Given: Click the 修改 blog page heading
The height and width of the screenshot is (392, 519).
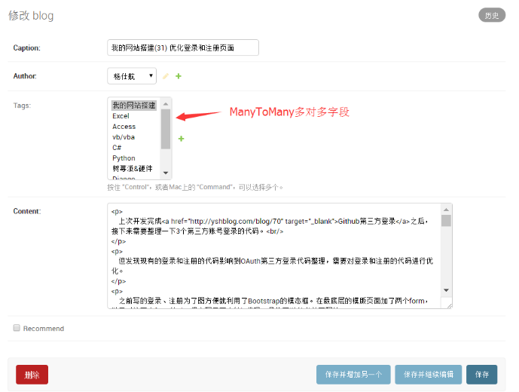Looking at the screenshot, I should click(x=31, y=16).
